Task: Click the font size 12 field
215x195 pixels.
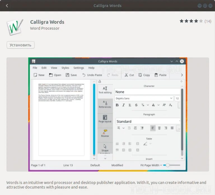Action: tap(177, 98)
